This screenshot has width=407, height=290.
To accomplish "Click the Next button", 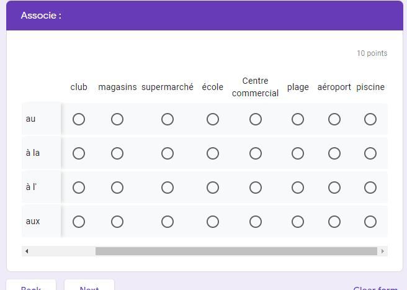I will point(89,287).
